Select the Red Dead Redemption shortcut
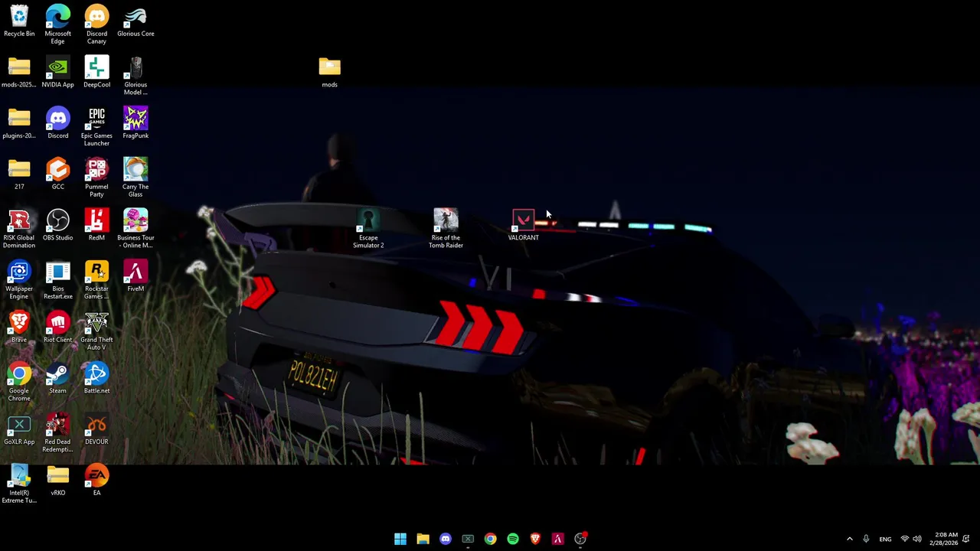The image size is (980, 551). [x=57, y=434]
